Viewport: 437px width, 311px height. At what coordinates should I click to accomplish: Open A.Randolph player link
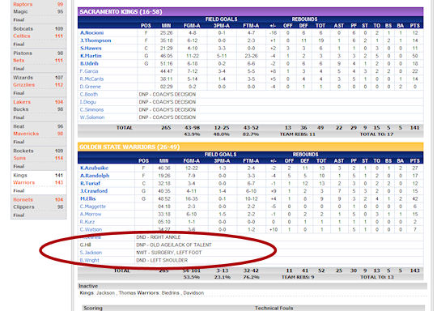pyautogui.click(x=95, y=176)
